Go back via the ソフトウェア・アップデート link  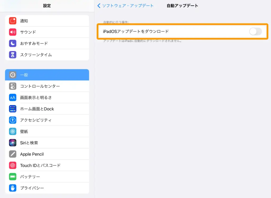pos(127,5)
